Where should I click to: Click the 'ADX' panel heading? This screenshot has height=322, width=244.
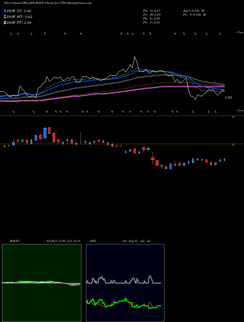pyautogui.click(x=93, y=241)
